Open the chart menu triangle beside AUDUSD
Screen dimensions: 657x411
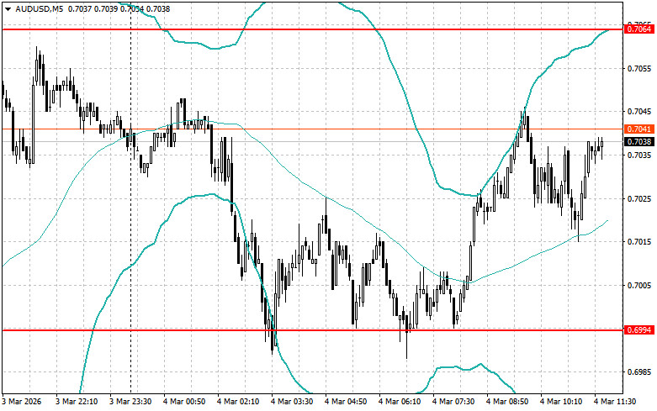[8, 8]
